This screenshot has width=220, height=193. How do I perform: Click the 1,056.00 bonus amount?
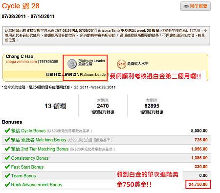[199, 149]
